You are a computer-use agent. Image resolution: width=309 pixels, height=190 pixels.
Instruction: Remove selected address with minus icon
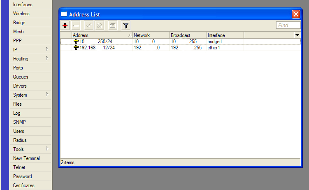(76, 25)
